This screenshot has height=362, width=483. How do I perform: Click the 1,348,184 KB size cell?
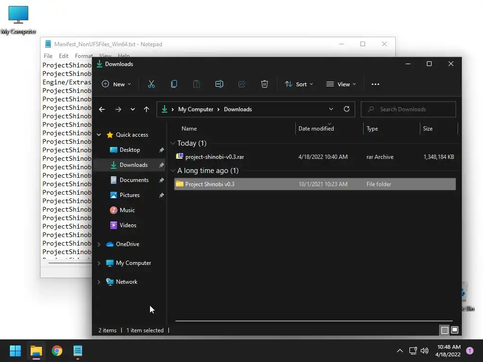pyautogui.click(x=439, y=156)
